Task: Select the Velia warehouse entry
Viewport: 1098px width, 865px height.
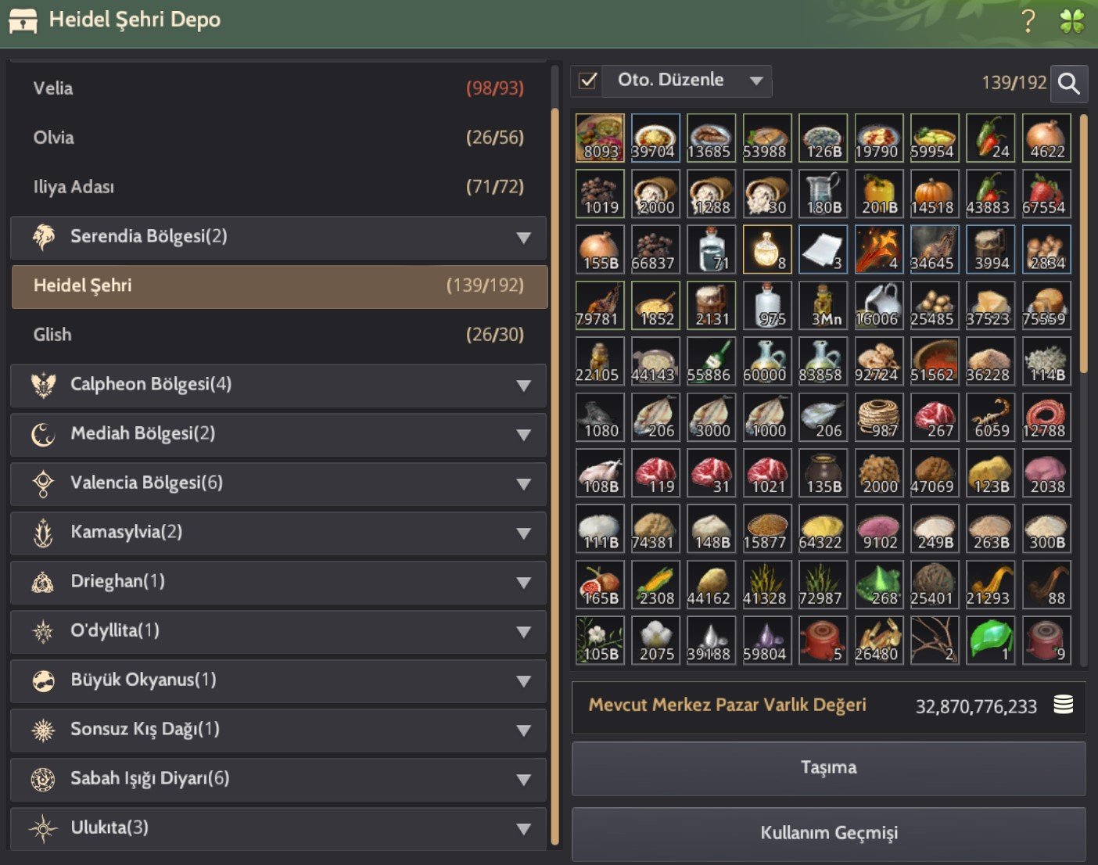Action: pyautogui.click(x=278, y=88)
